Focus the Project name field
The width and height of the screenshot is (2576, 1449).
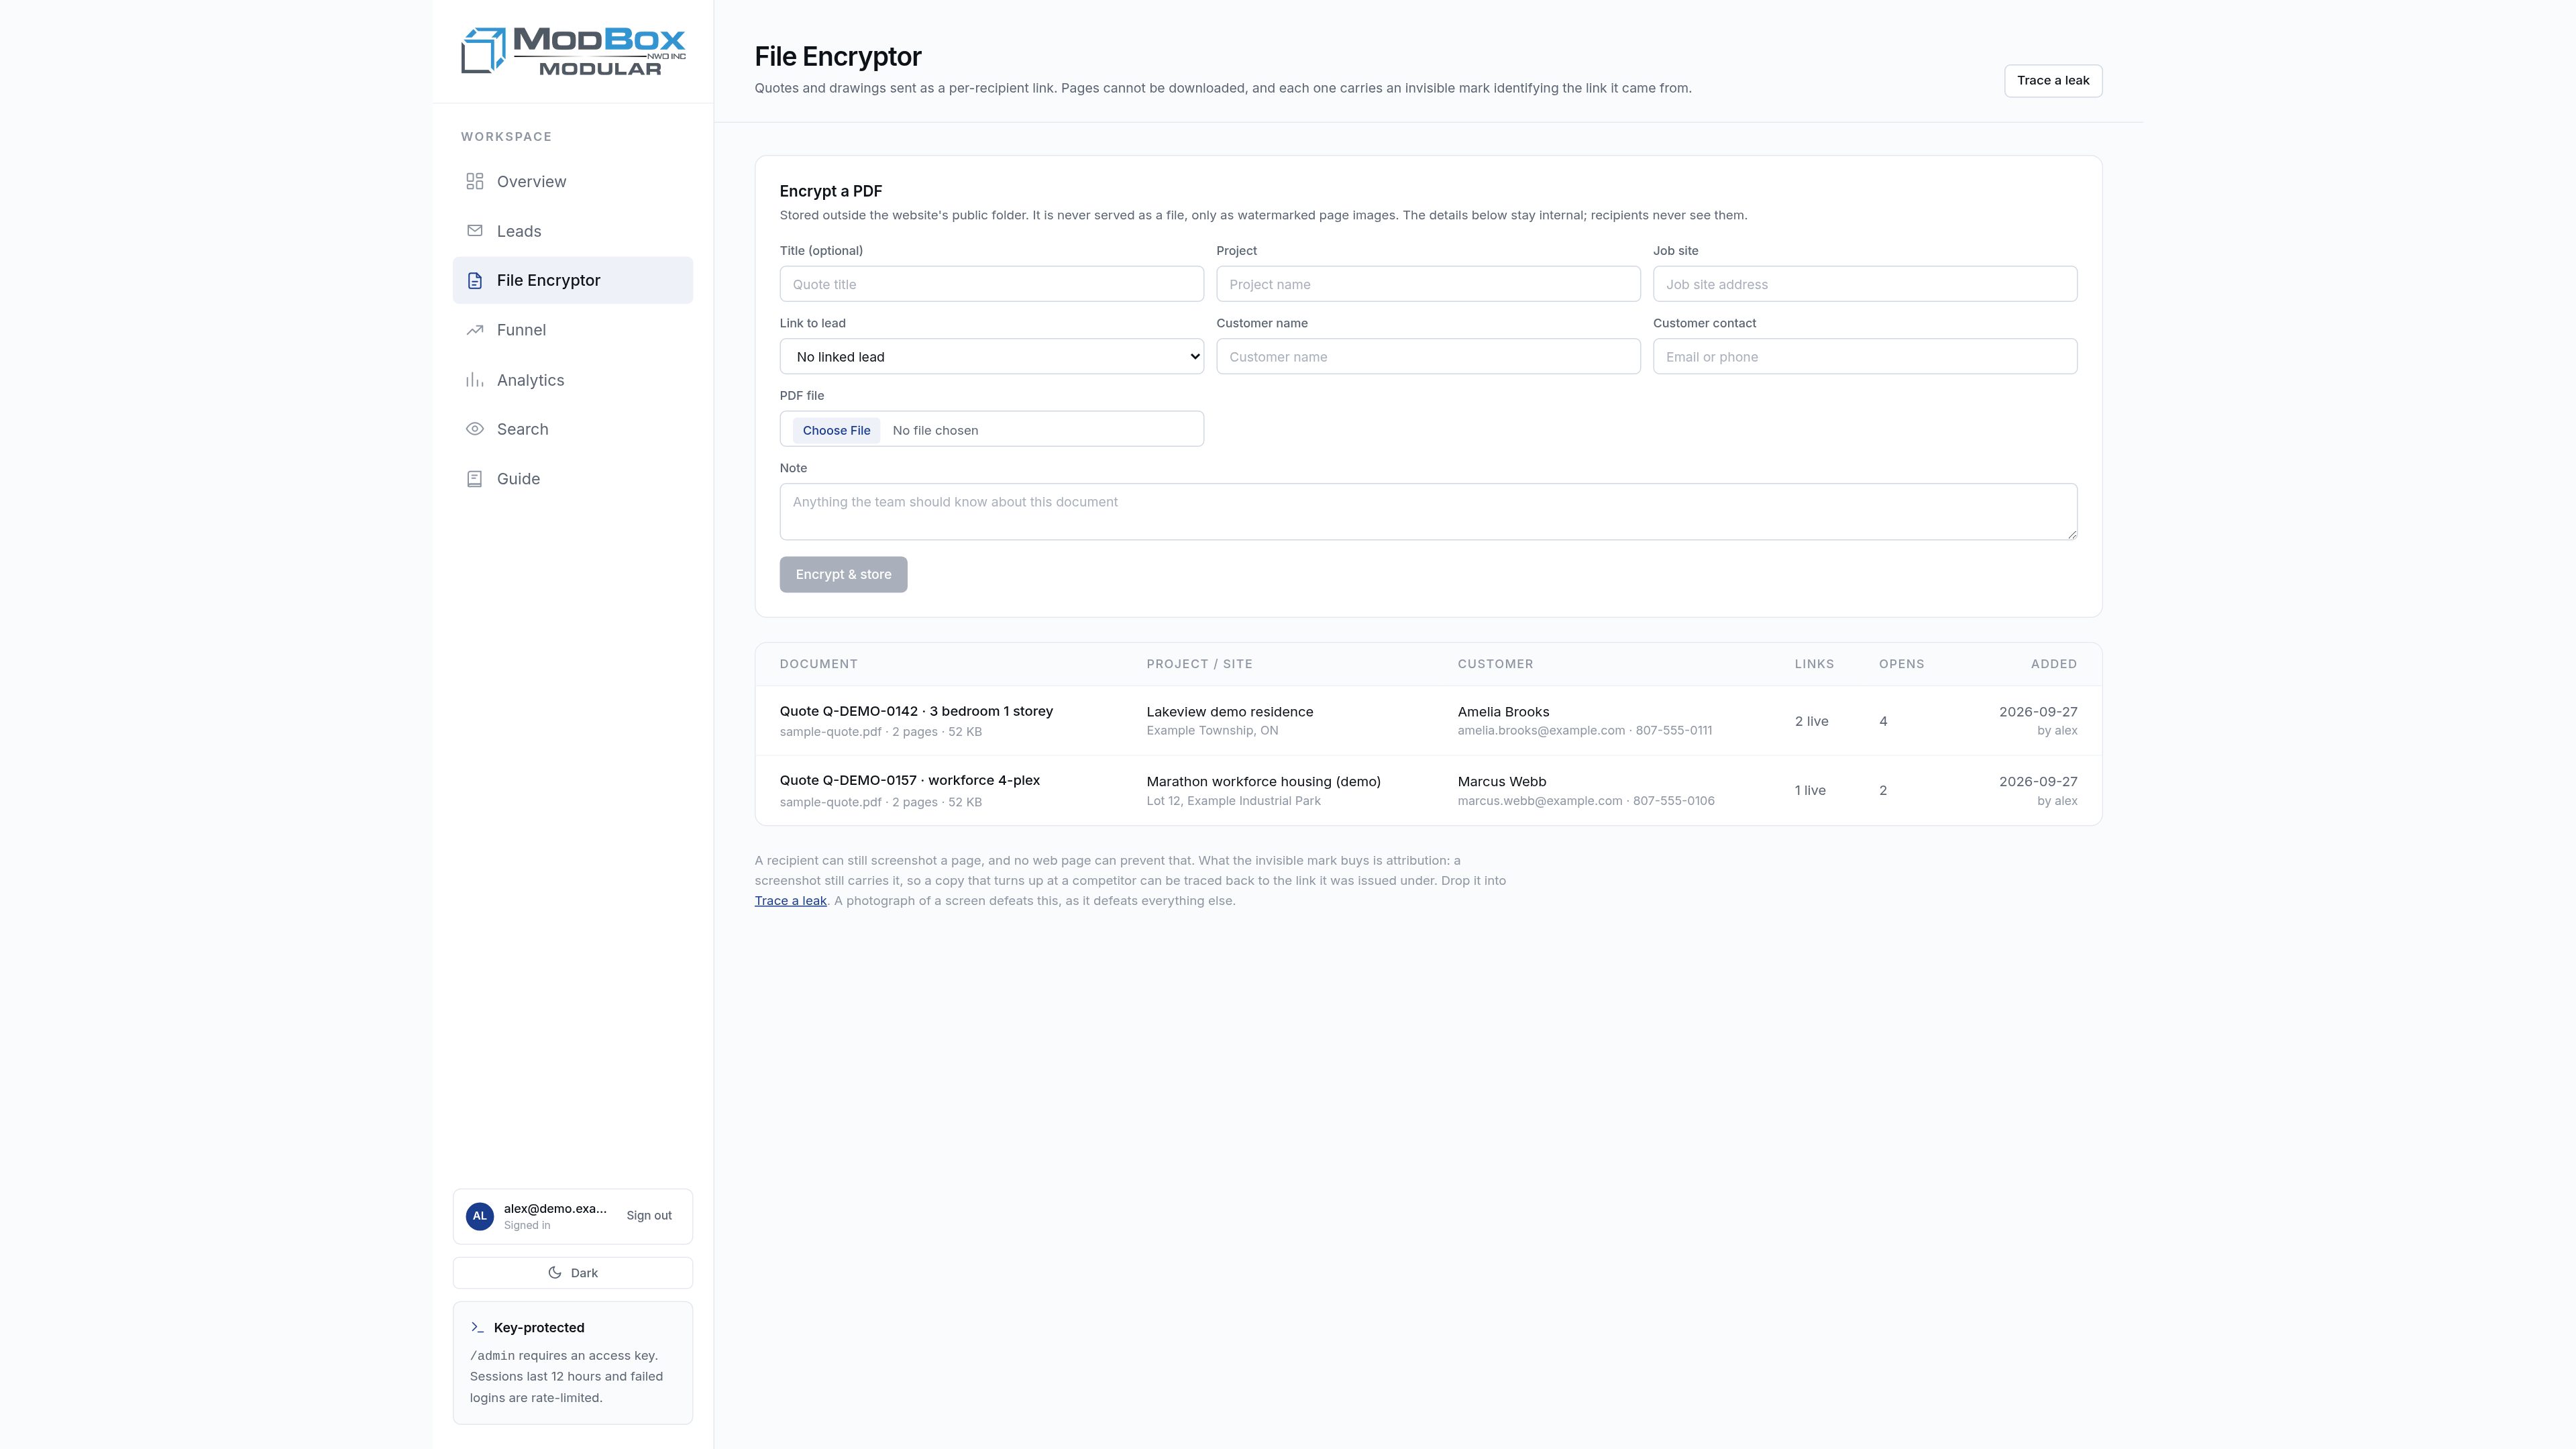[x=1428, y=284]
